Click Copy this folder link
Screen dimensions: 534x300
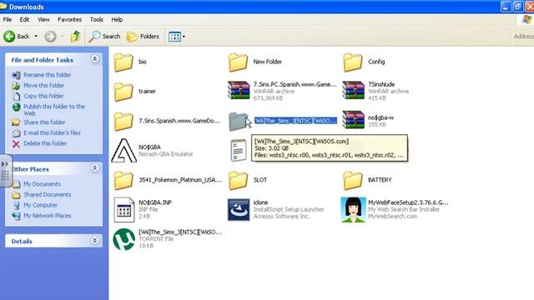pyautogui.click(x=43, y=96)
